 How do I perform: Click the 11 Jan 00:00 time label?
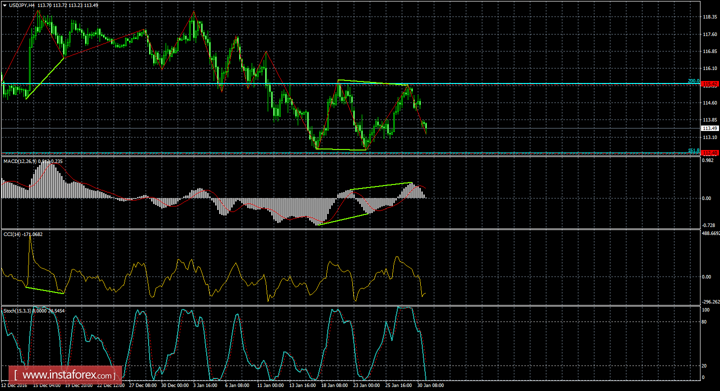click(x=271, y=385)
